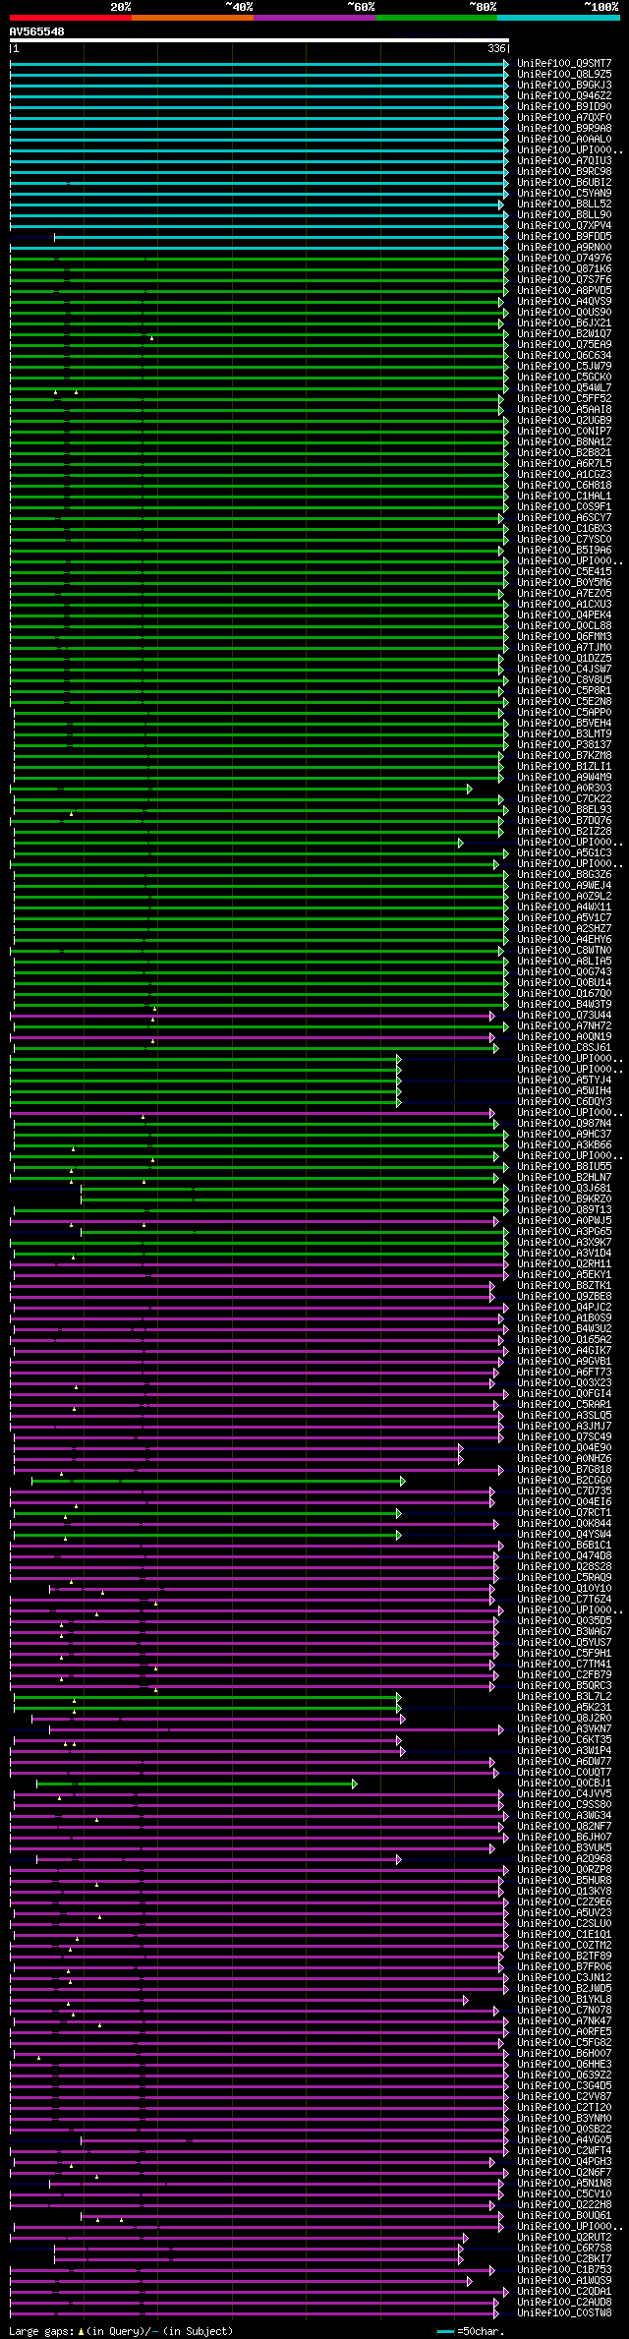Click label UniRef100_O74976
Viewport: 629px width, 2339px height.
[x=564, y=258]
